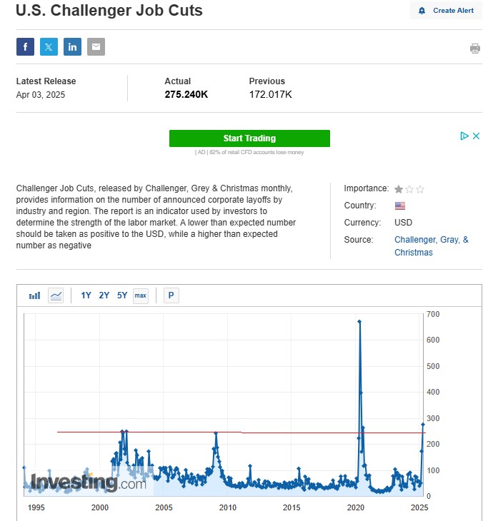
Task: Click the Actual value 275.240K
Action: (x=186, y=94)
